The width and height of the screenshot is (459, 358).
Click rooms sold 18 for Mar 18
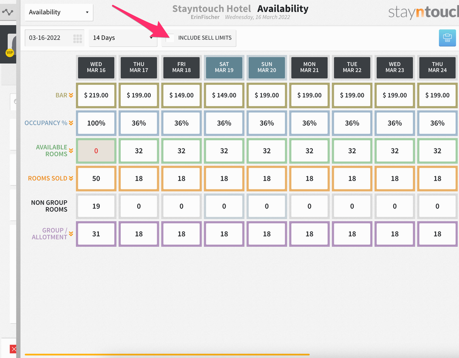coord(182,179)
